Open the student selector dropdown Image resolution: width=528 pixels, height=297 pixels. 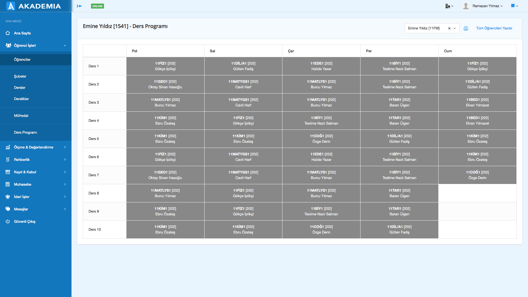tap(455, 28)
